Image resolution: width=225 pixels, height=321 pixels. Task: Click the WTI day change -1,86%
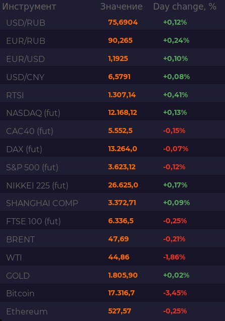coord(174,257)
